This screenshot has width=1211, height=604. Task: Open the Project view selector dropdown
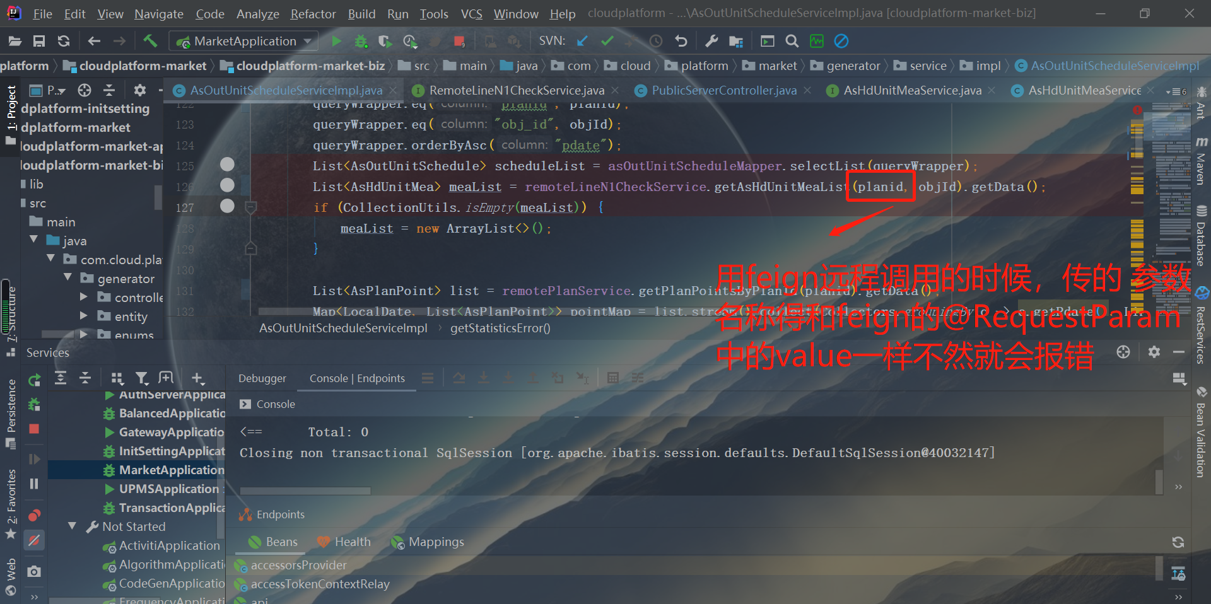pyautogui.click(x=49, y=90)
